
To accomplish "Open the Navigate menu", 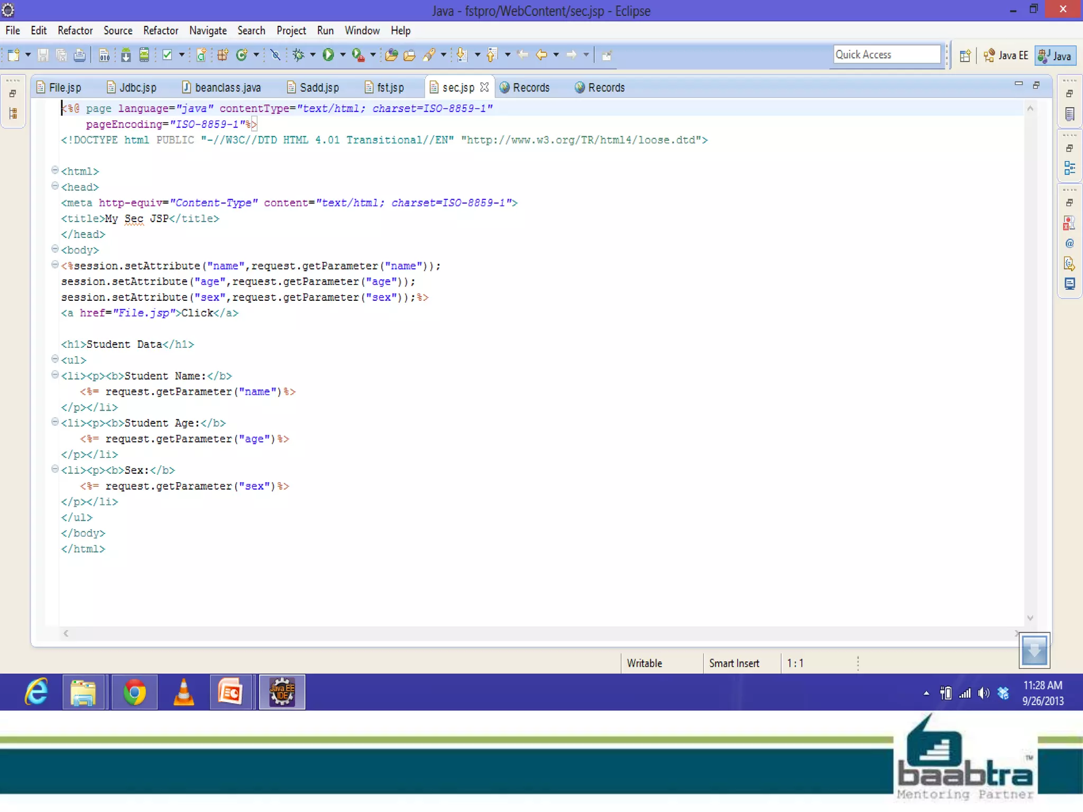I will [x=207, y=31].
